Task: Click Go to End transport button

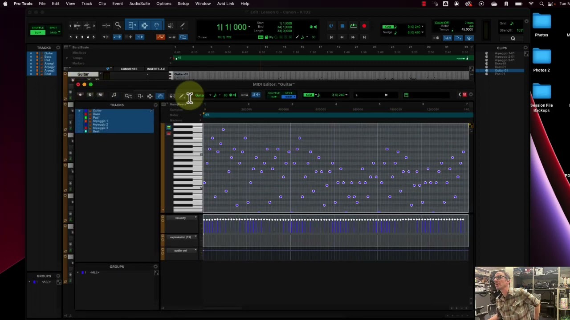Action: (x=364, y=37)
